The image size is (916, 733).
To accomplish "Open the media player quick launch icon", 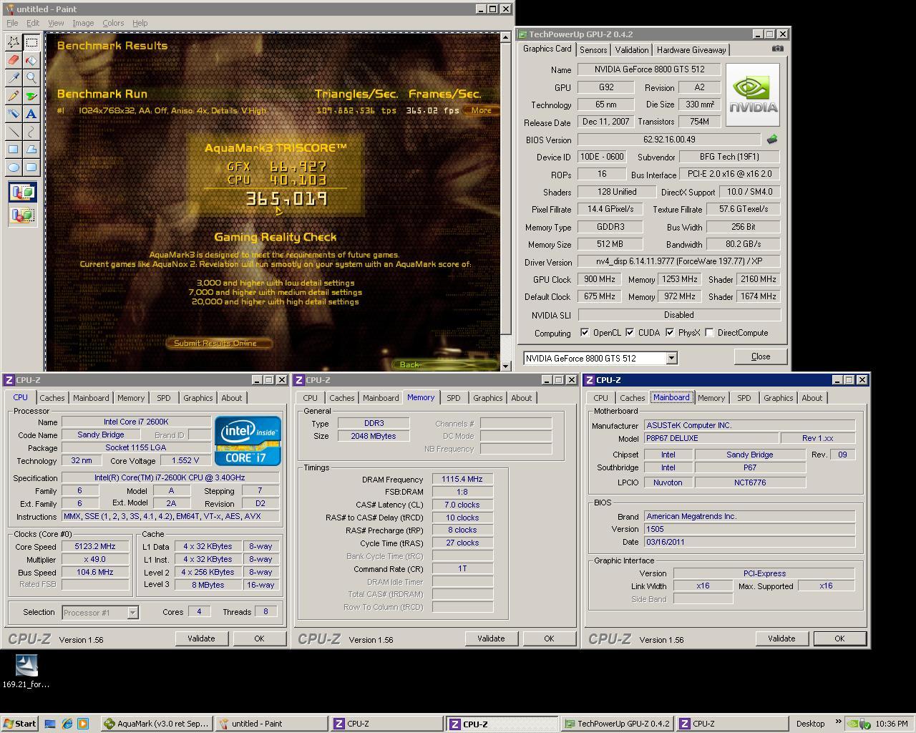I will (x=82, y=724).
